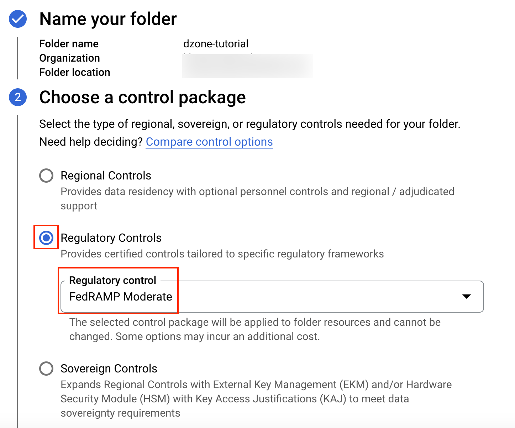Click the Regulatory Controls selected radio indicator

pyautogui.click(x=46, y=238)
